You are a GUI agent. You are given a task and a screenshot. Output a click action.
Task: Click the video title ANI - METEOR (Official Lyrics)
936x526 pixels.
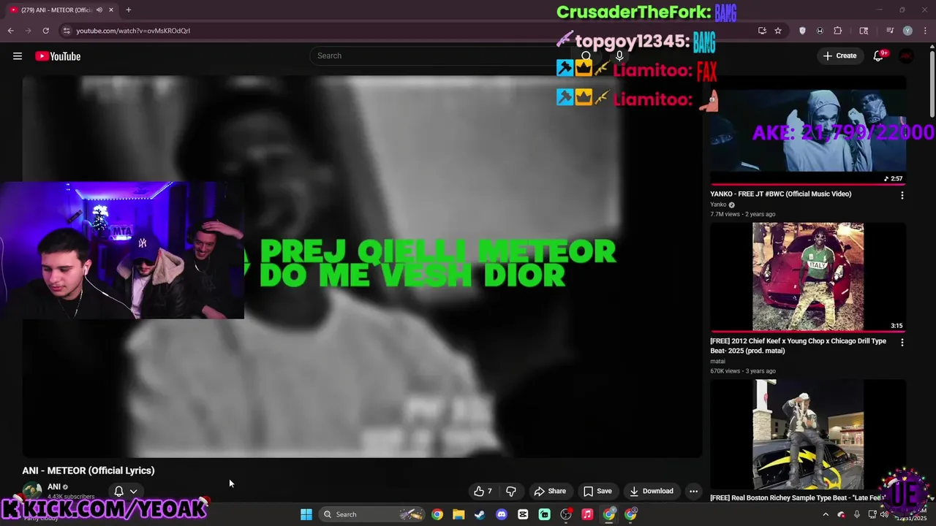pos(88,470)
